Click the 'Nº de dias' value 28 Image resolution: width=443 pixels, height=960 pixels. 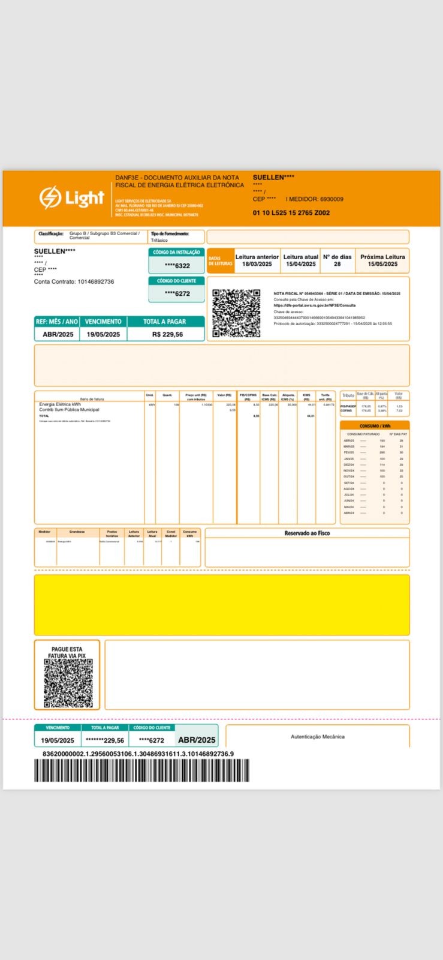(x=337, y=264)
